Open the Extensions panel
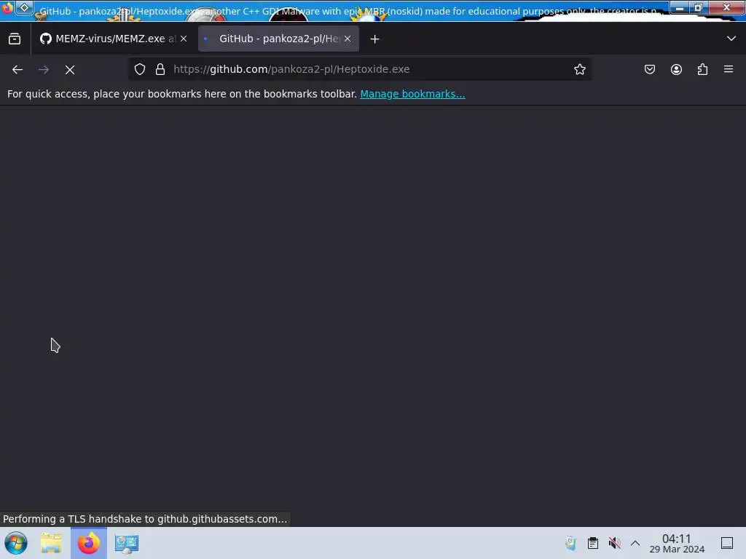 702,69
